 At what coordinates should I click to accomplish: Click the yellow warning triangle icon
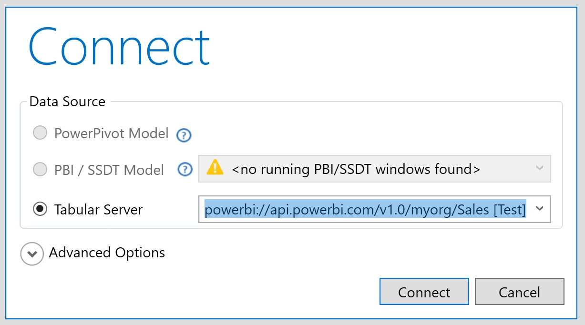215,168
